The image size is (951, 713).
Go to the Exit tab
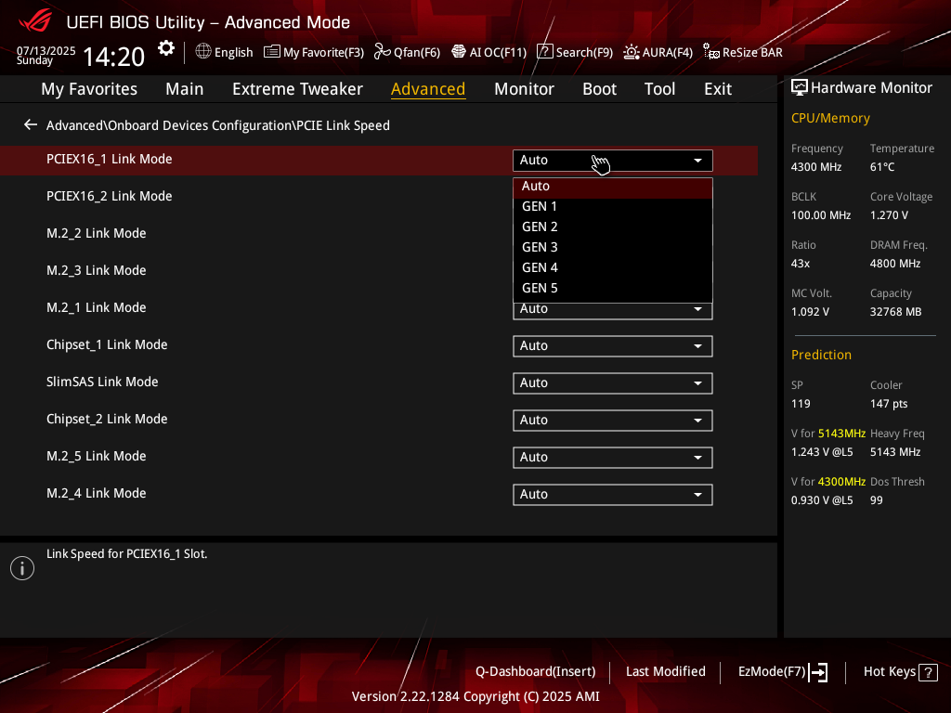(x=718, y=89)
